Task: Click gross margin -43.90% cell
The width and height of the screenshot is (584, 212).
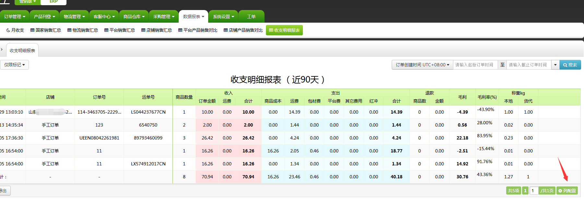Action: [485, 110]
